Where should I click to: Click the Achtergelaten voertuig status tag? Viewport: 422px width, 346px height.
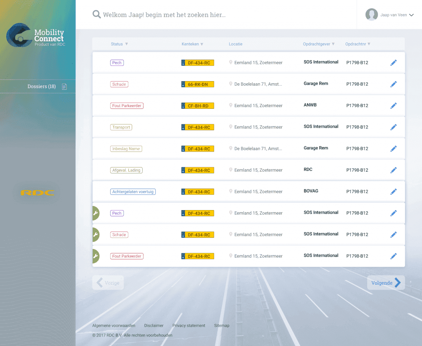pos(133,192)
